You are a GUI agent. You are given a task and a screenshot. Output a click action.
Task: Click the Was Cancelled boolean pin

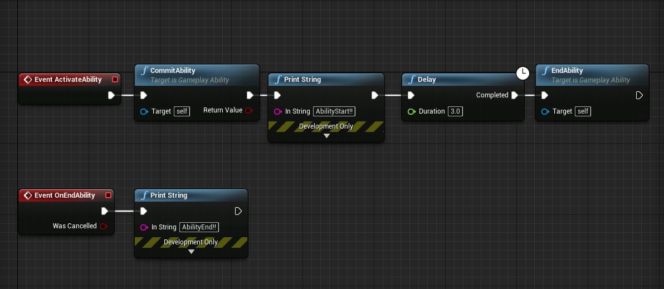pos(103,226)
